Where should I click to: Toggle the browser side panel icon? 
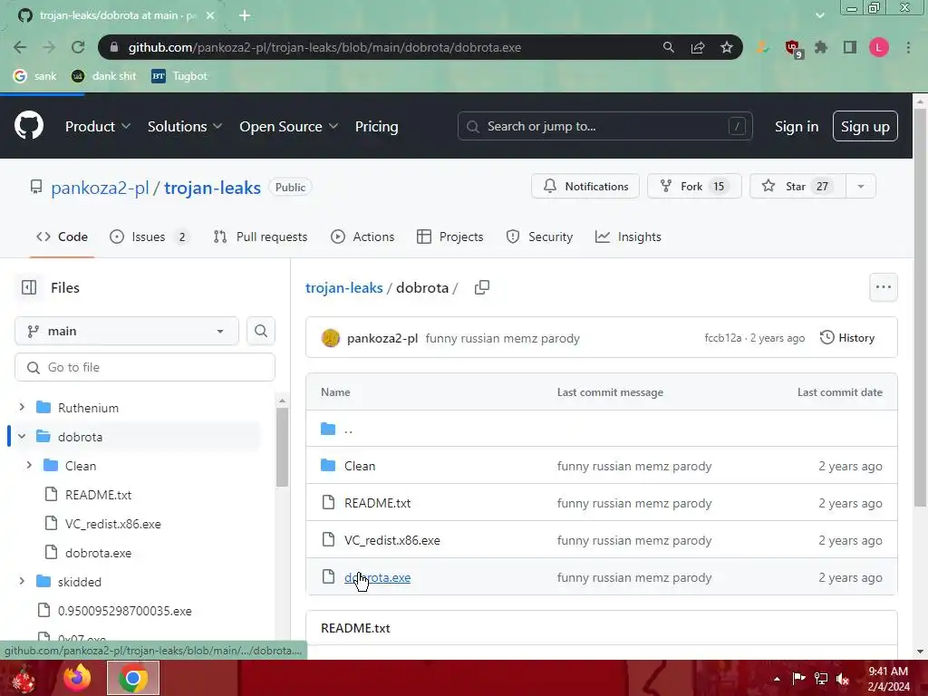point(850,47)
